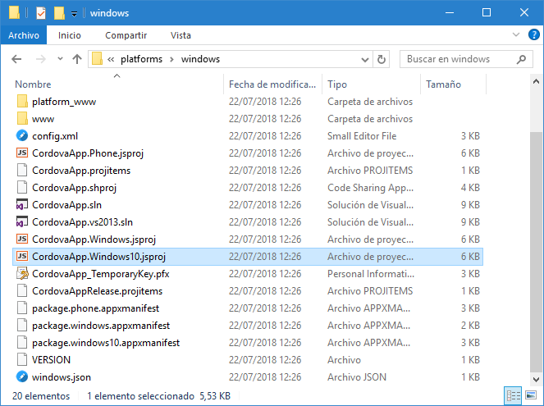Screen dimensions: 544x406
Task: Refresh the windows folder view
Action: (382, 59)
